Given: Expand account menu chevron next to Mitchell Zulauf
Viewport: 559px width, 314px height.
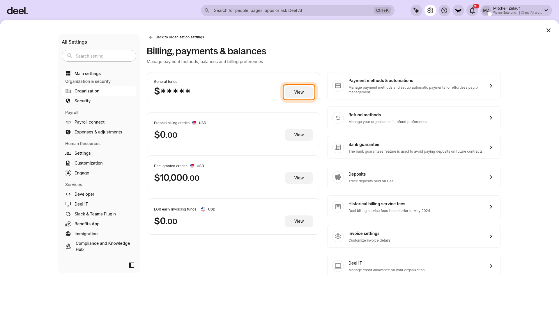Looking at the screenshot, I should pyautogui.click(x=546, y=10).
